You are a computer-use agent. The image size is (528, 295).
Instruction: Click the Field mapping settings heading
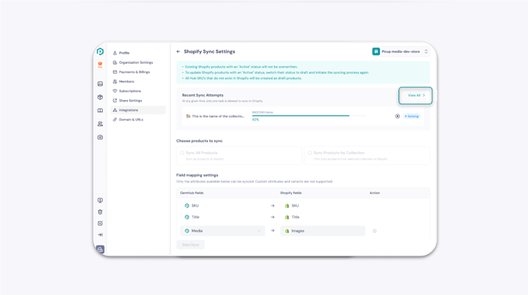tap(197, 175)
